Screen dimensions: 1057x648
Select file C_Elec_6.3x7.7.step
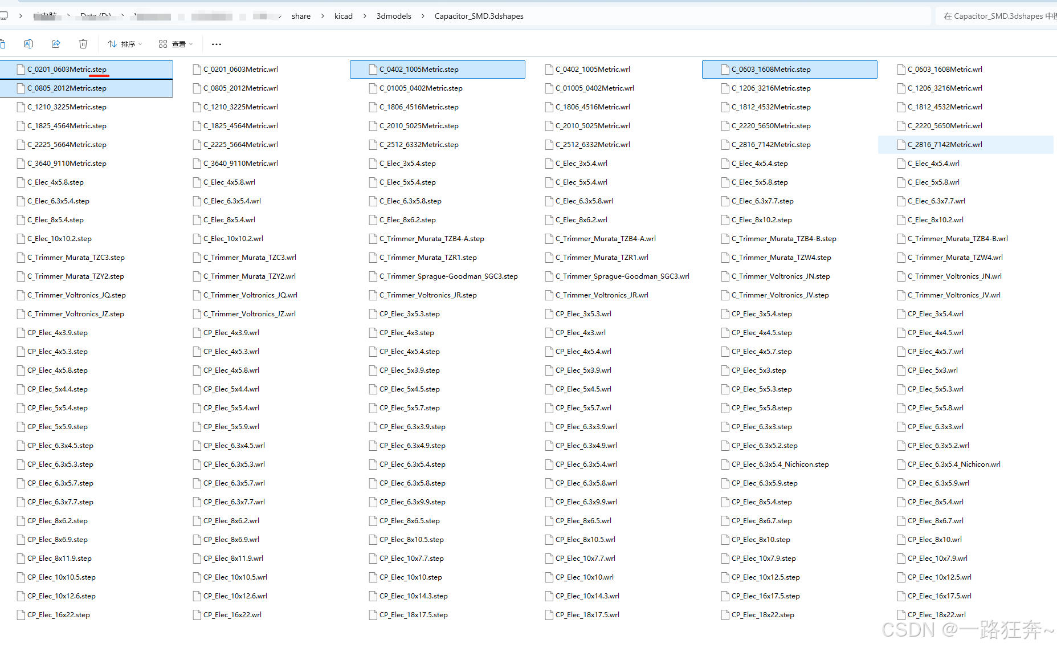(x=762, y=201)
